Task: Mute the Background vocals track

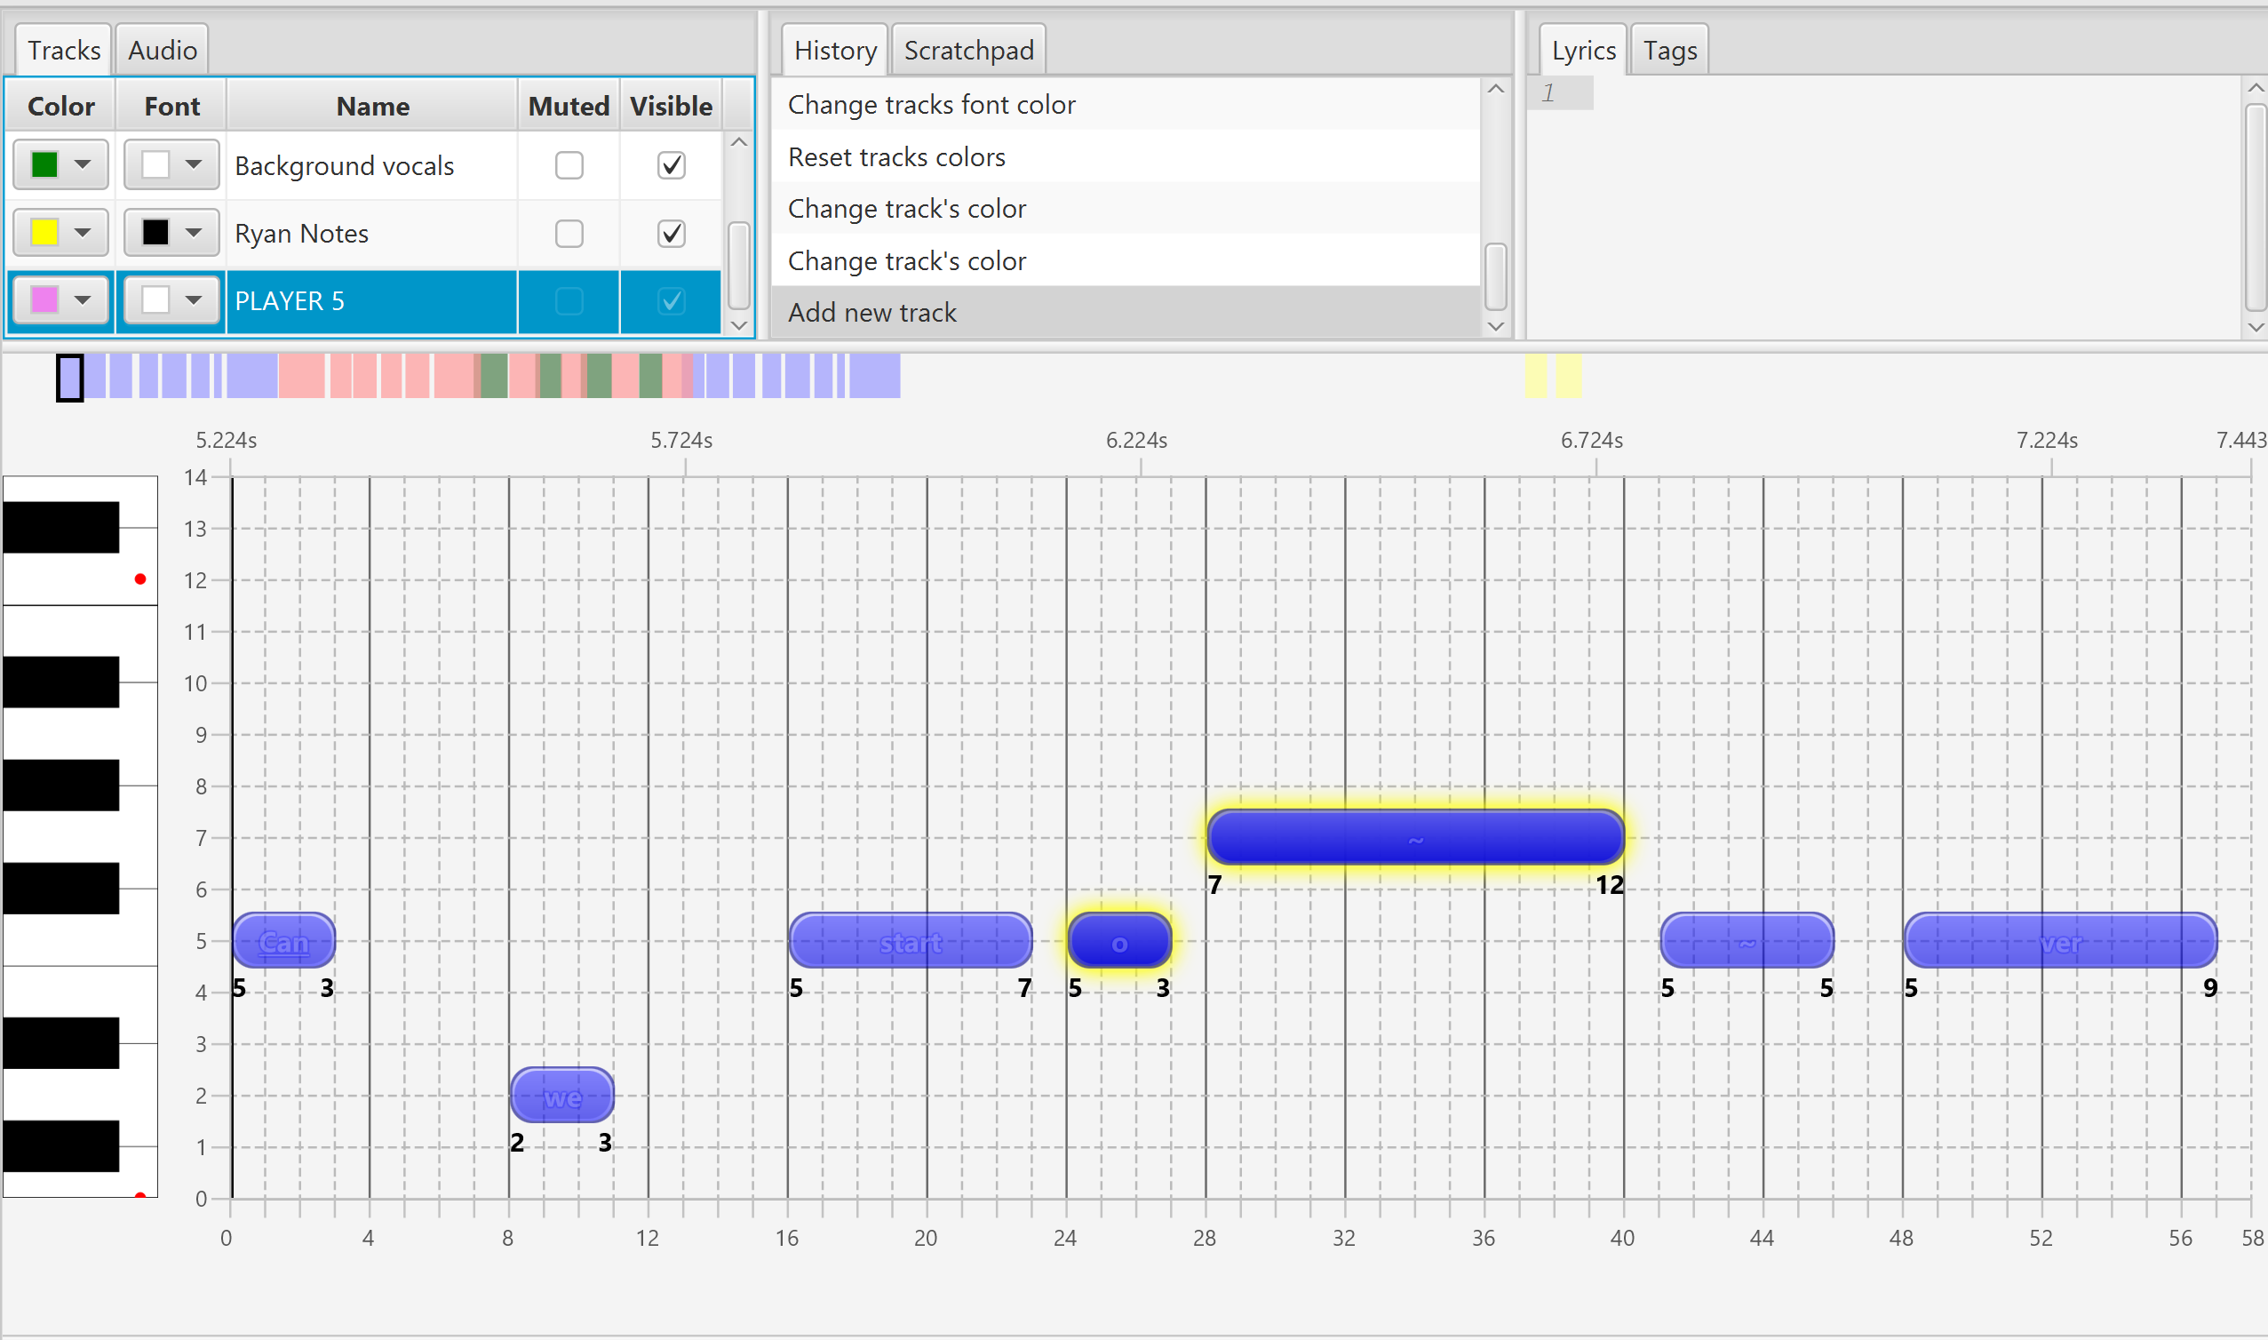Action: (569, 165)
